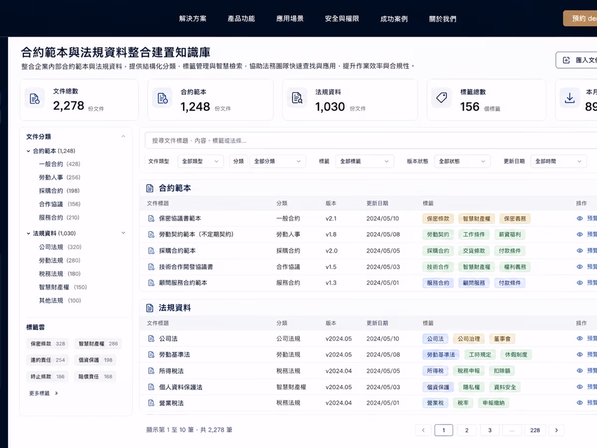Click the 法規資料 stat card search-document icon
The height and width of the screenshot is (448, 597).
pos(297,98)
